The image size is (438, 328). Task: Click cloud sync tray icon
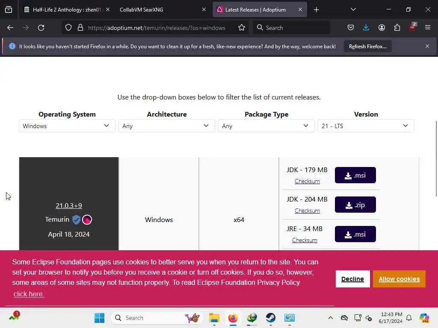click(x=344, y=318)
